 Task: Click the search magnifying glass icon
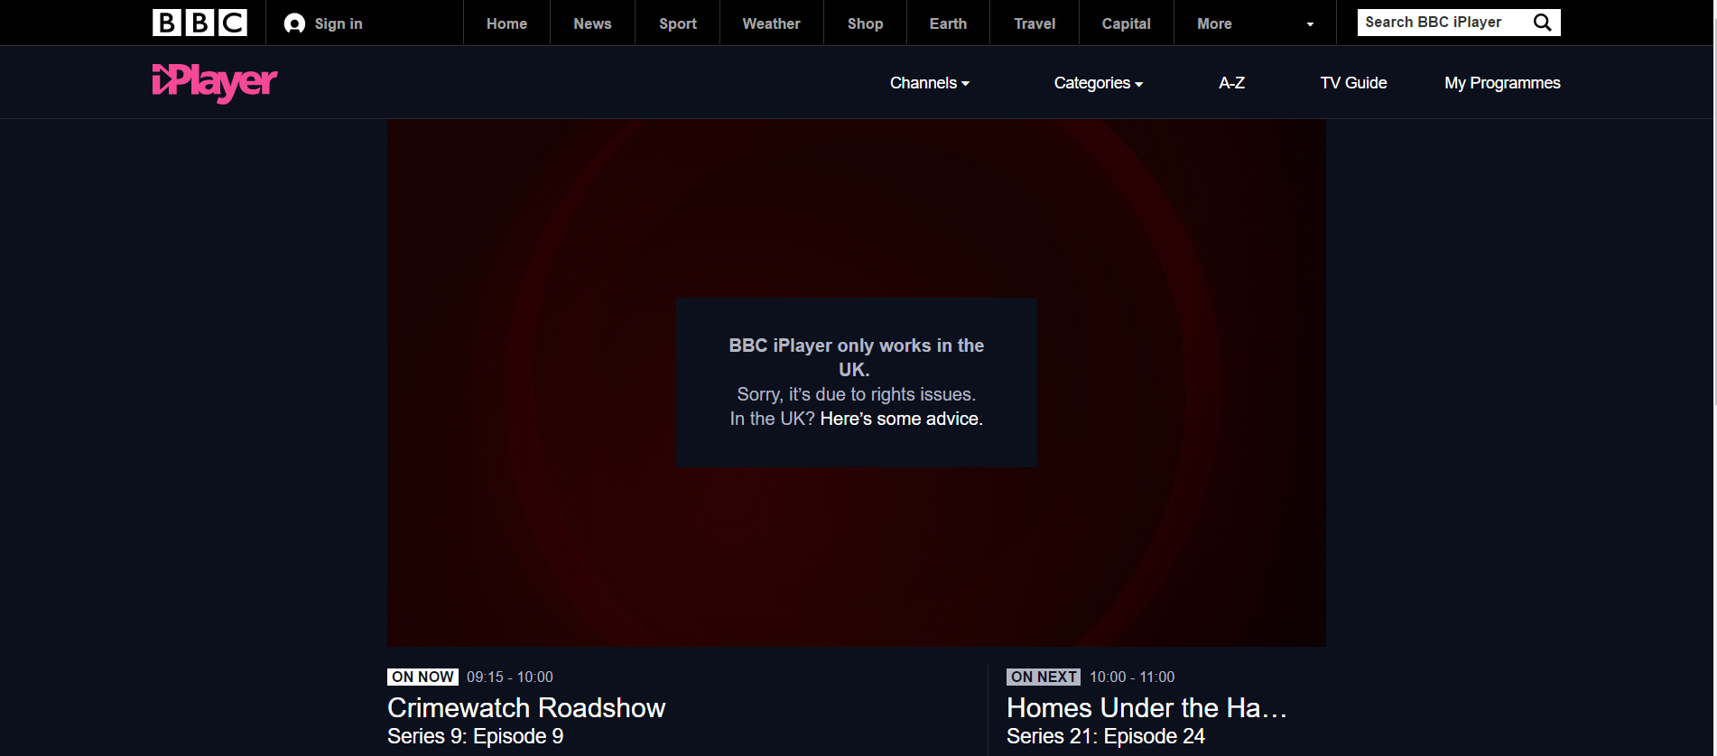pyautogui.click(x=1543, y=23)
